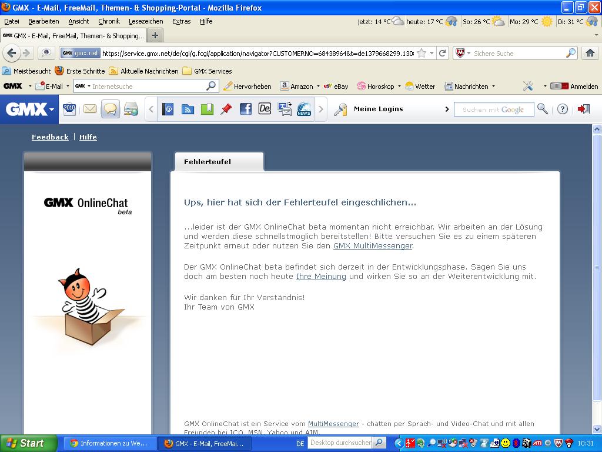The image size is (602, 452).
Task: Open the Nachrichten dropdown arrow
Action: pos(493,86)
